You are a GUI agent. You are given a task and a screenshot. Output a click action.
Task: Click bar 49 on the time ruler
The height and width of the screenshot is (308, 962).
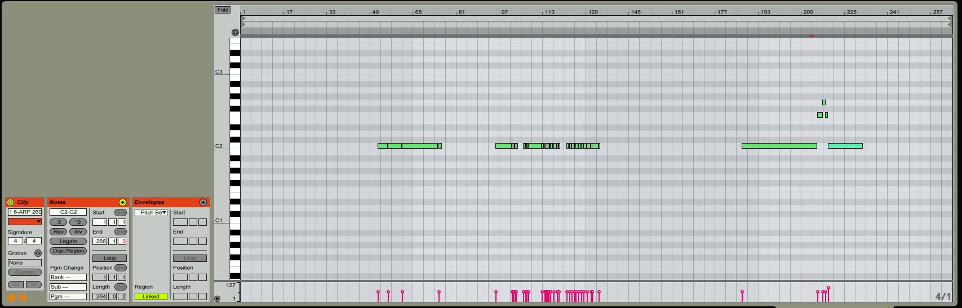coord(375,12)
